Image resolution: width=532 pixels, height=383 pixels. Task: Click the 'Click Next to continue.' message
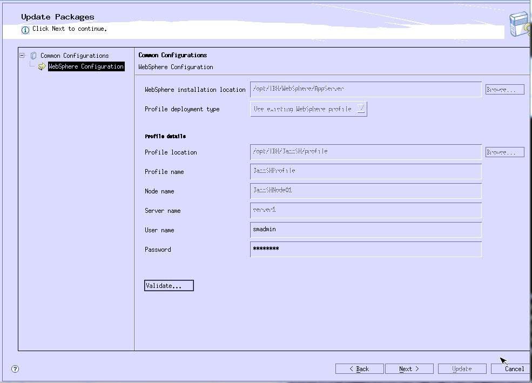pyautogui.click(x=70, y=29)
